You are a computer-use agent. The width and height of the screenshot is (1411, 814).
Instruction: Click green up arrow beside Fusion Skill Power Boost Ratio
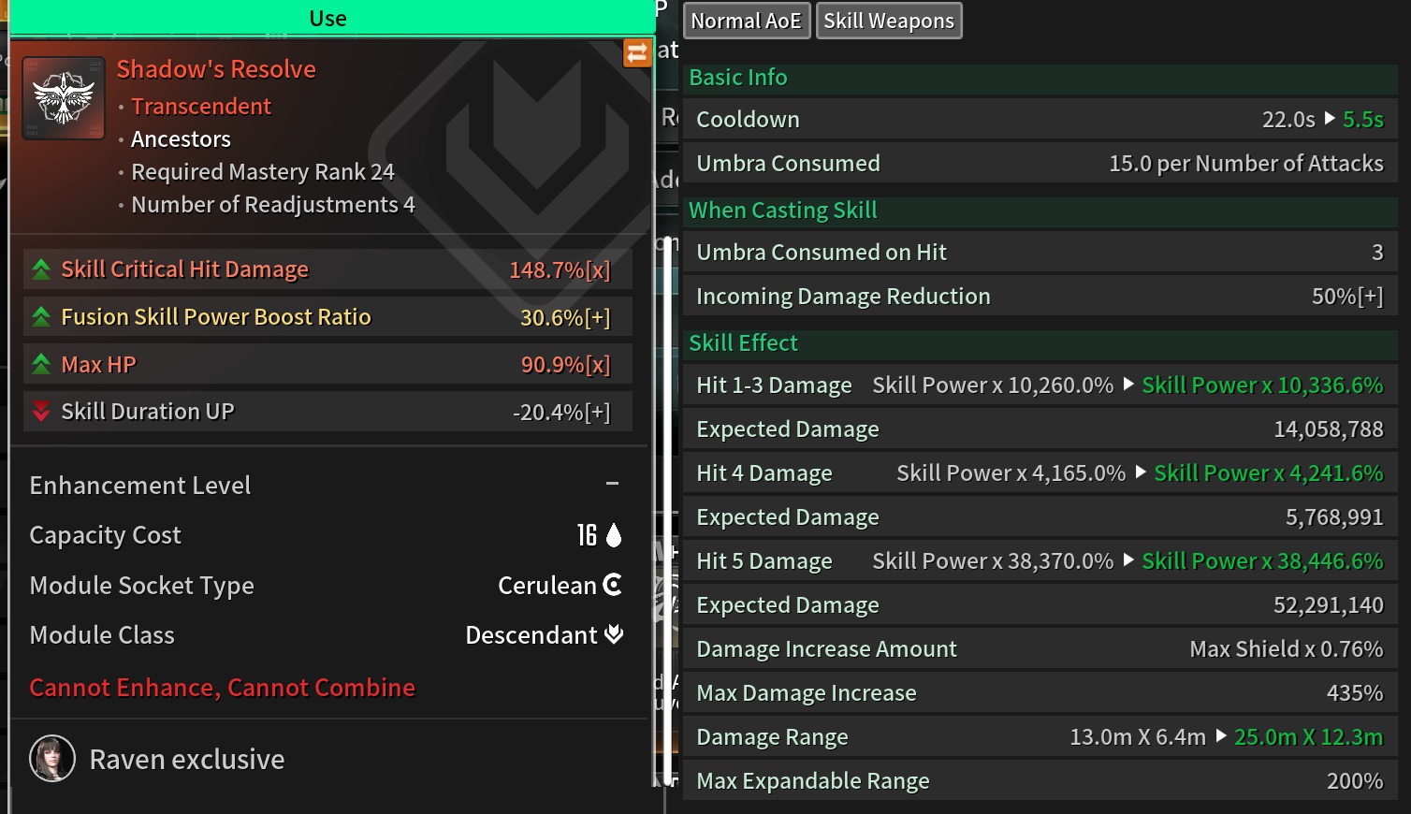tap(41, 317)
